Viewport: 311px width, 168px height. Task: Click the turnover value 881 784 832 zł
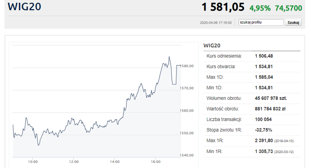(270, 109)
